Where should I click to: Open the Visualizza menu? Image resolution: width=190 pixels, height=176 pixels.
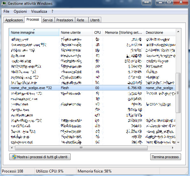[39, 11]
